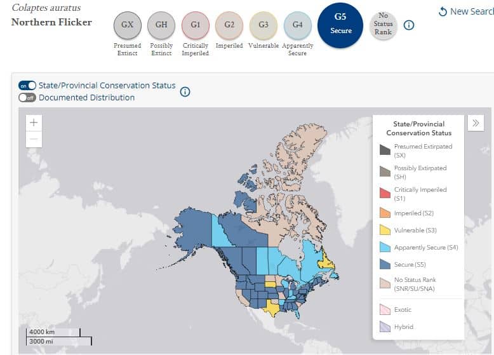494x355 pixels.
Task: Click the G3 Vulnerable rank circle
Action: click(264, 25)
